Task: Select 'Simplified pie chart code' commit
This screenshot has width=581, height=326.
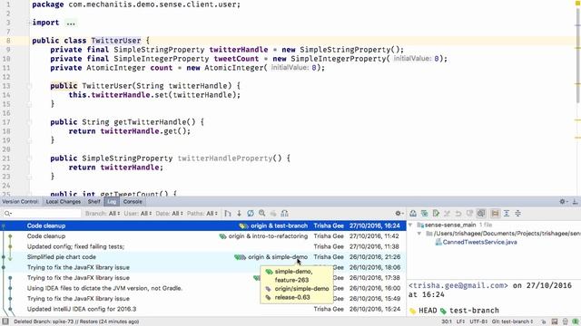Action: point(203,257)
